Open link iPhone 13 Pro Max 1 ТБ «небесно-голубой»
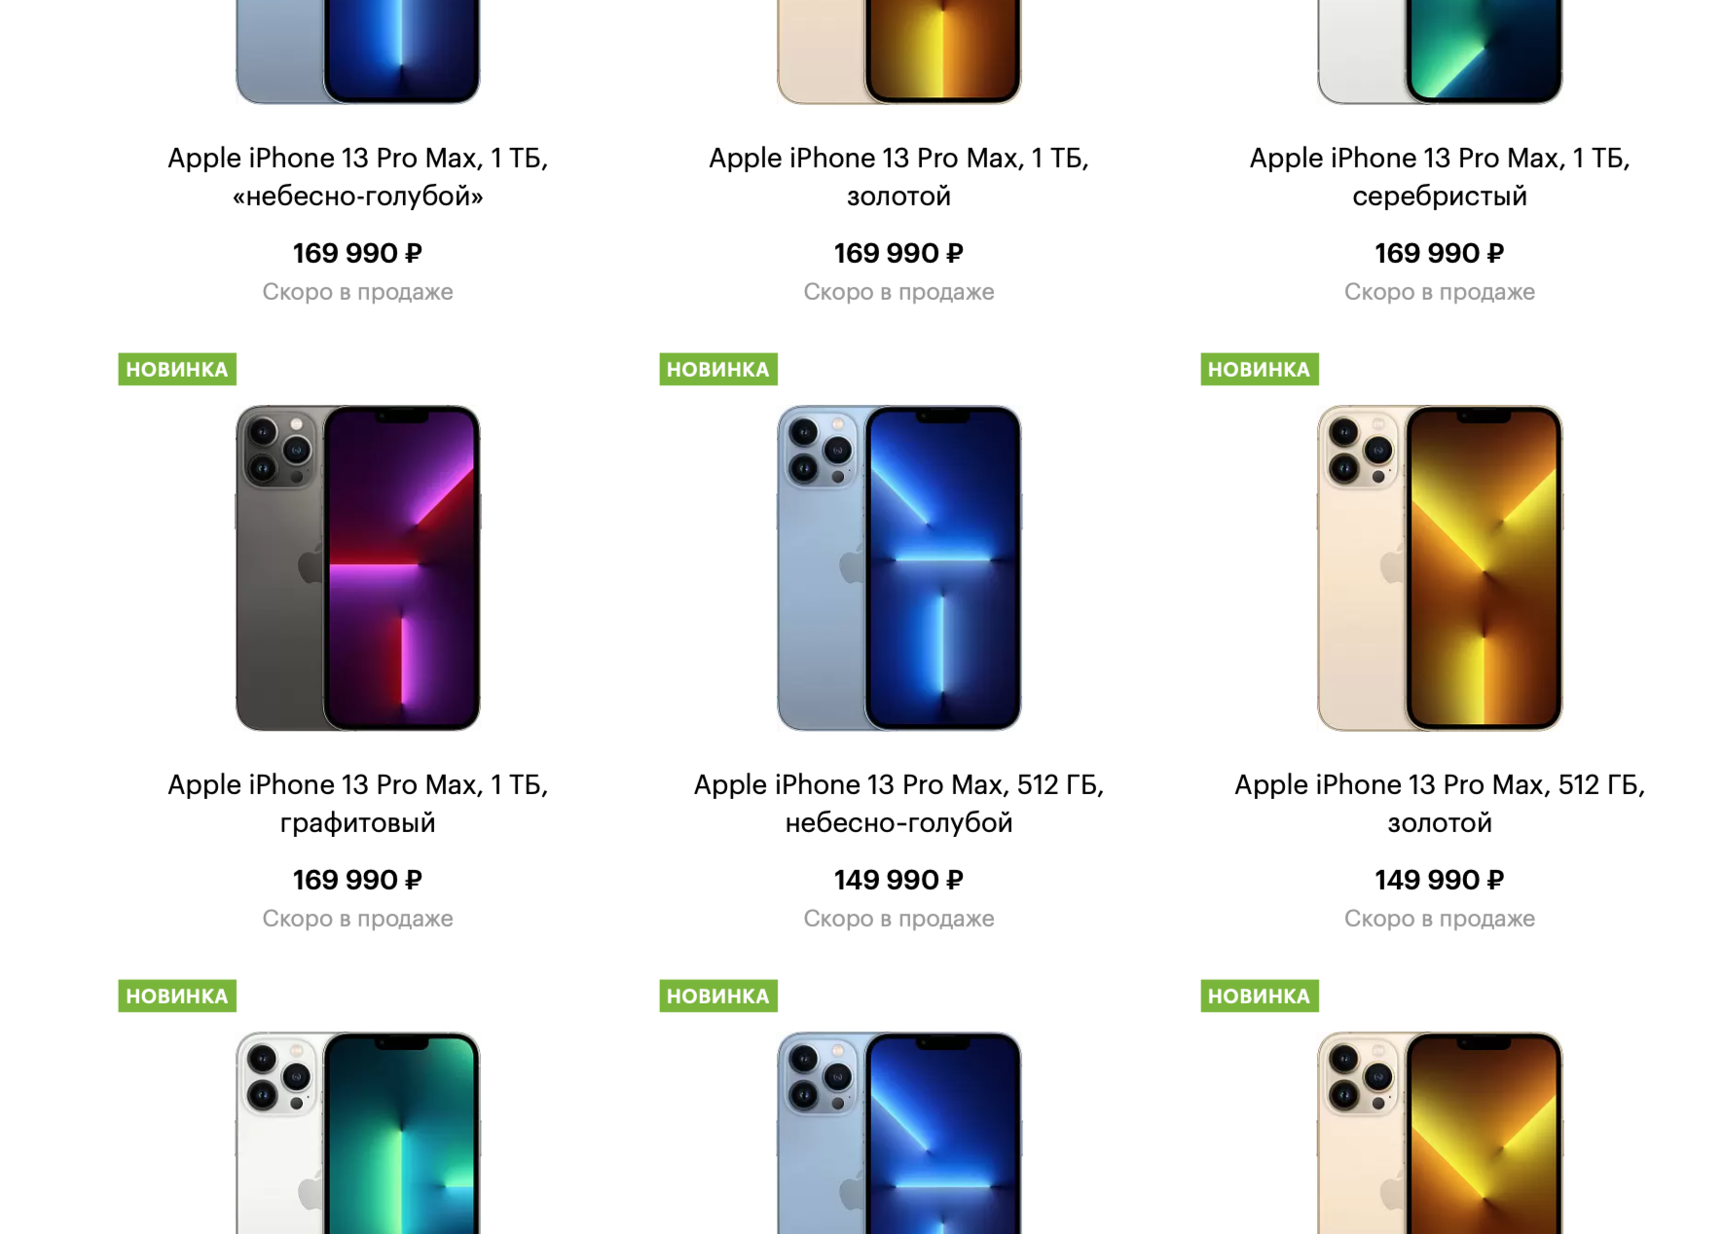This screenshot has height=1234, width=1725. coord(357,176)
